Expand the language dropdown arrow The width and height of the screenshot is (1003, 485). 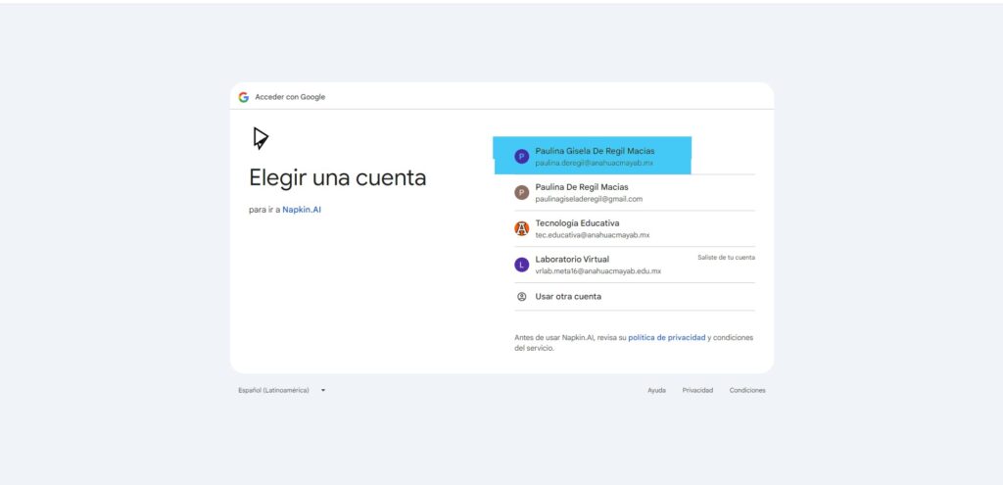tap(323, 390)
